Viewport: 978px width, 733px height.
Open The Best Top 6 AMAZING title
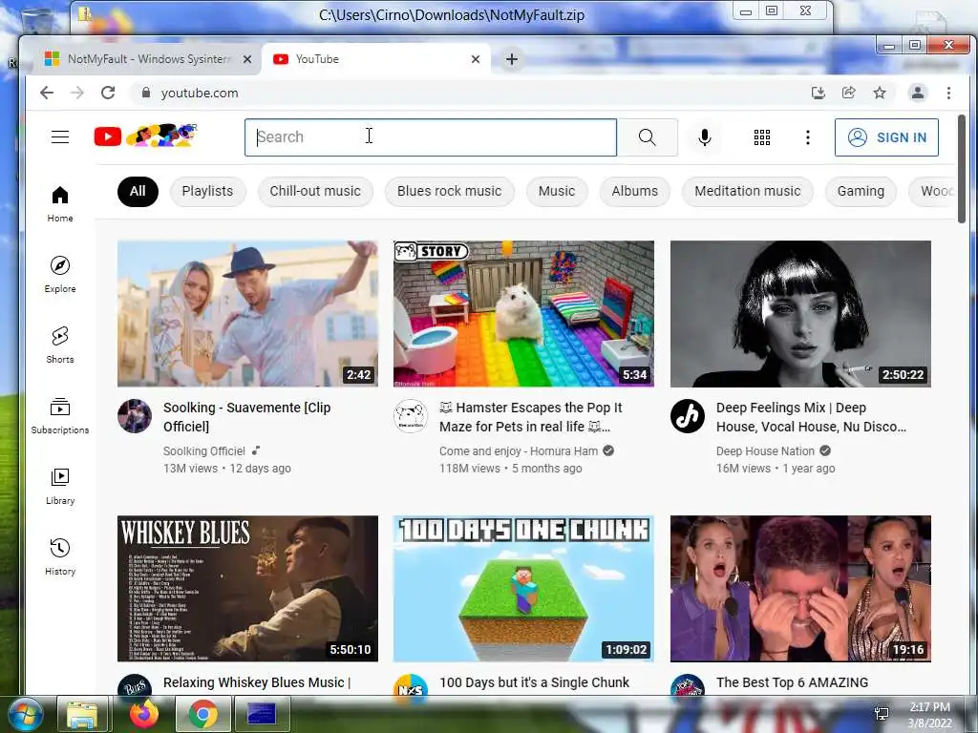point(792,682)
